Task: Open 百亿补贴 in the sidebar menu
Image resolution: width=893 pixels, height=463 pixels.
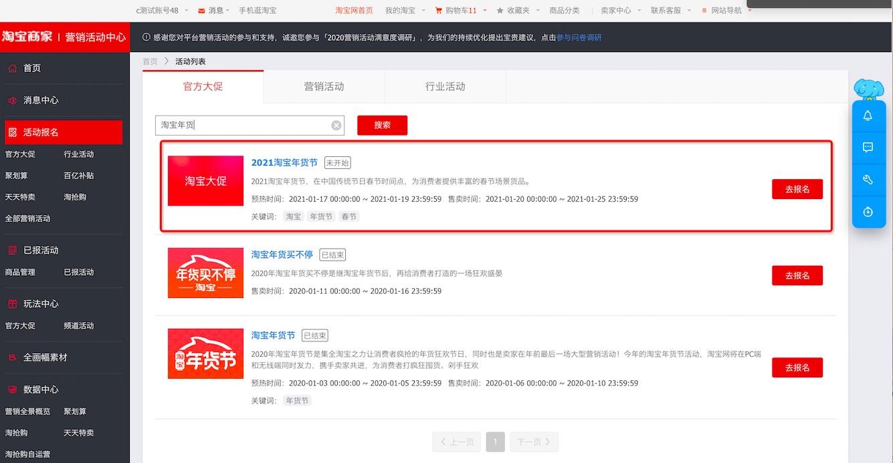Action: point(79,176)
